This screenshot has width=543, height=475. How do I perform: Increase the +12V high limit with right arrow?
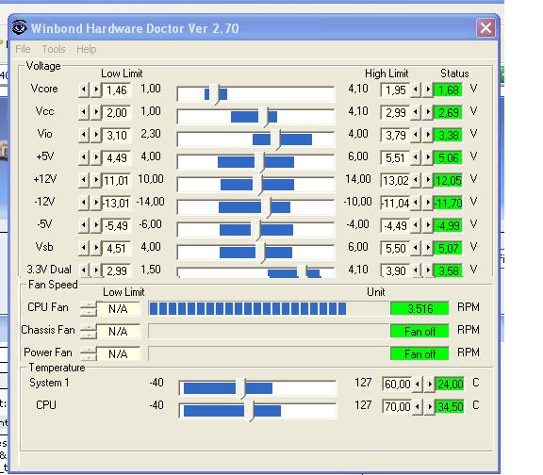pos(428,180)
